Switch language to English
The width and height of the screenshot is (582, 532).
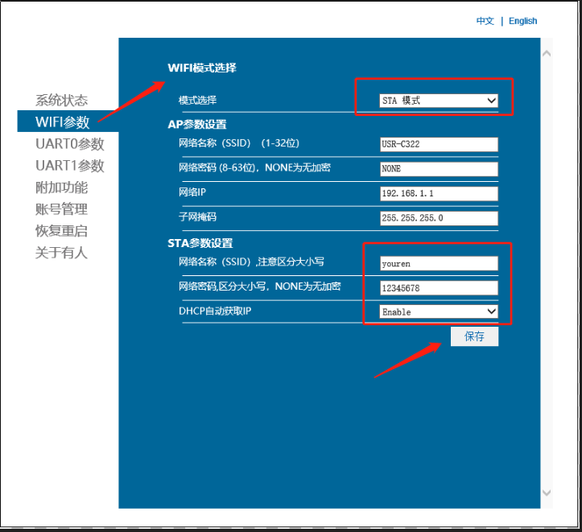(522, 21)
